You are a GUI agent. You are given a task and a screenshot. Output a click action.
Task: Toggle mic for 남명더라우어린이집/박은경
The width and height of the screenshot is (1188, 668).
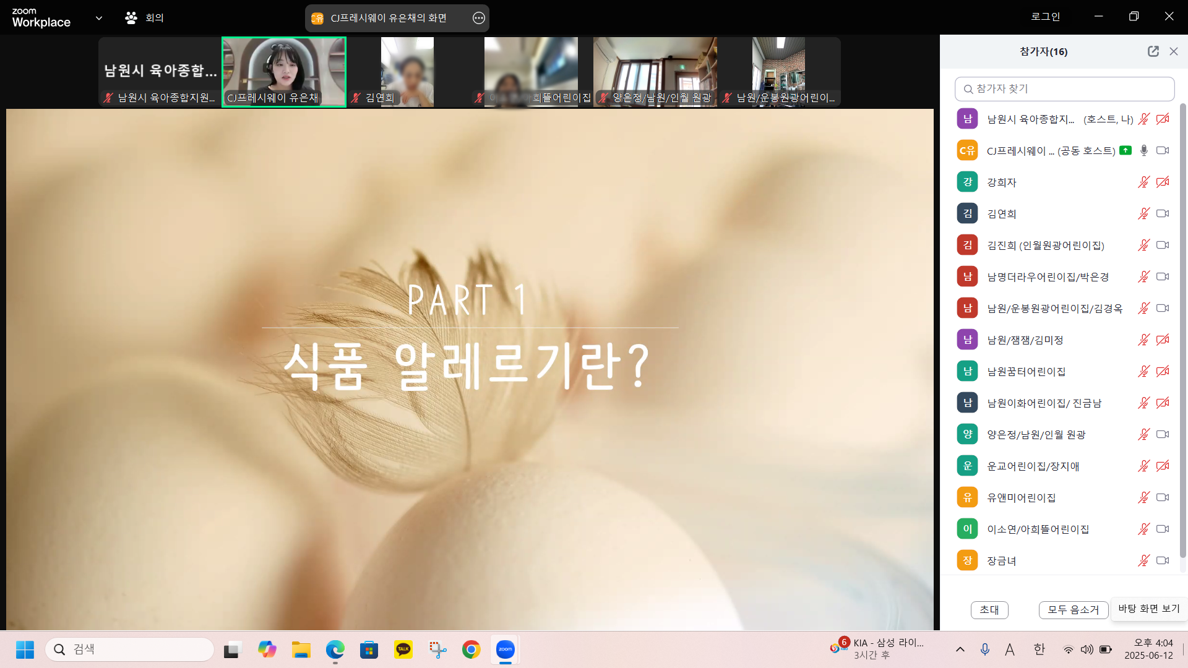(1143, 277)
